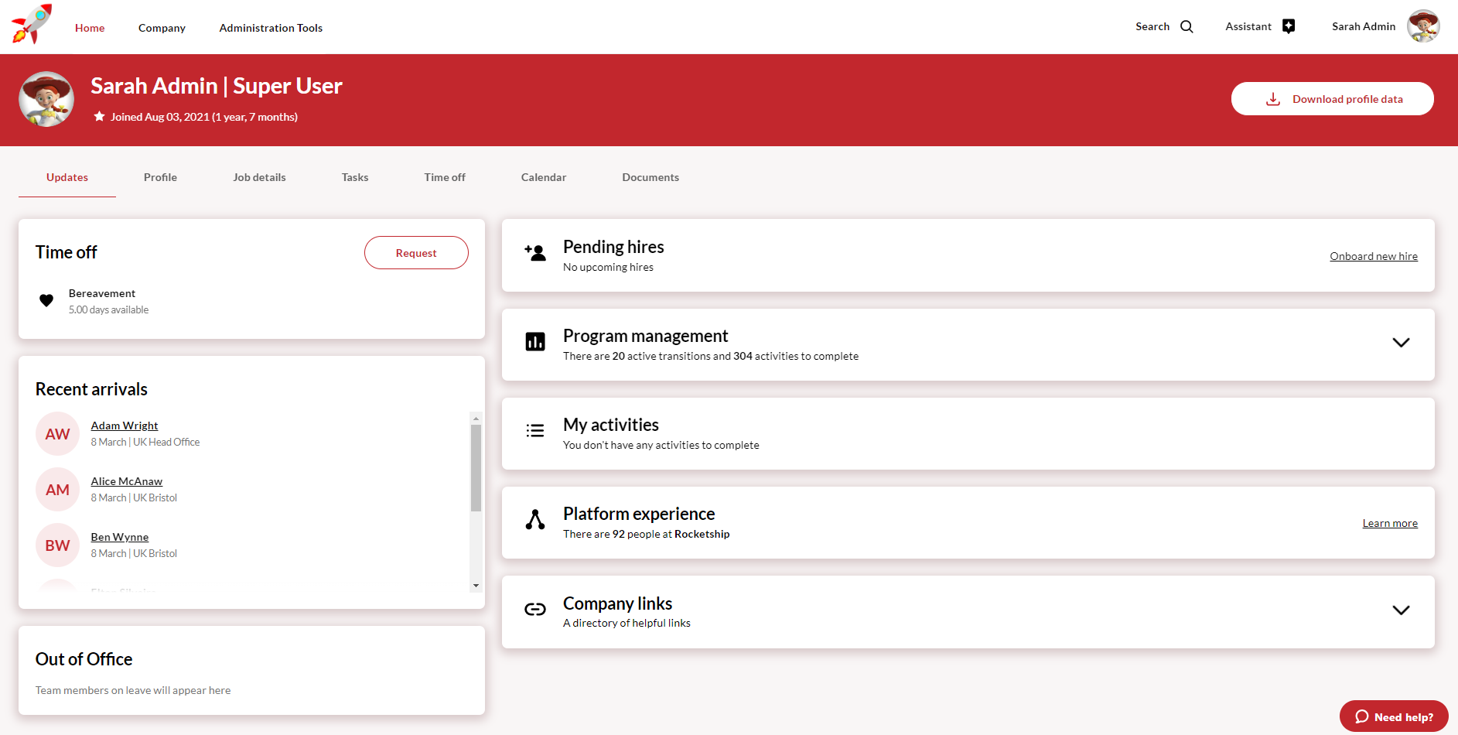
Task: Click the Program management chart icon
Action: [534, 342]
